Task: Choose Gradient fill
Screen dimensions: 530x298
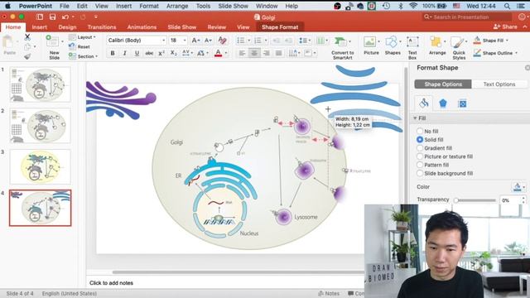Action: tap(420, 147)
